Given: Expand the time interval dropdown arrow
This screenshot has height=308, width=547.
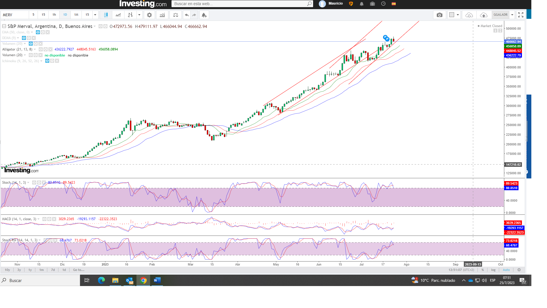Looking at the screenshot, I should pyautogui.click(x=95, y=15).
